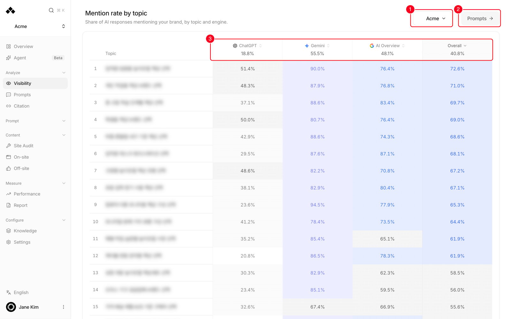Image resolution: width=511 pixels, height=319 pixels.
Task: Click the AI Overview value 83.4%
Action: [x=387, y=103]
